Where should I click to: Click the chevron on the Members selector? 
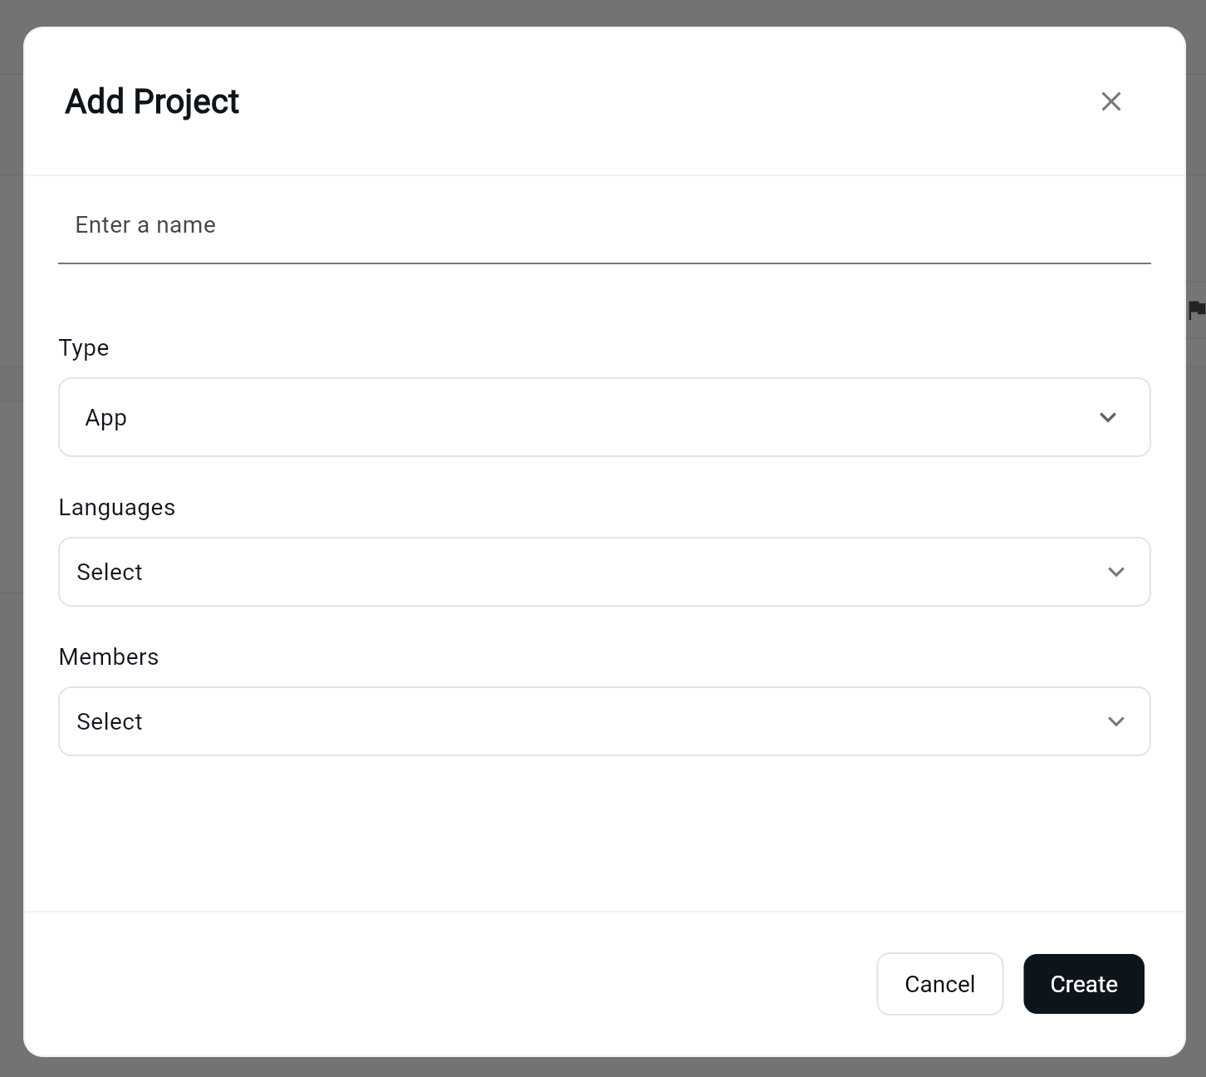point(1115,721)
